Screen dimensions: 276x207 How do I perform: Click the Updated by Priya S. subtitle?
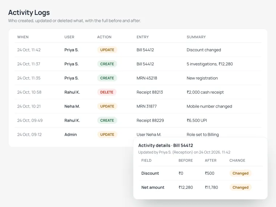pos(184,152)
